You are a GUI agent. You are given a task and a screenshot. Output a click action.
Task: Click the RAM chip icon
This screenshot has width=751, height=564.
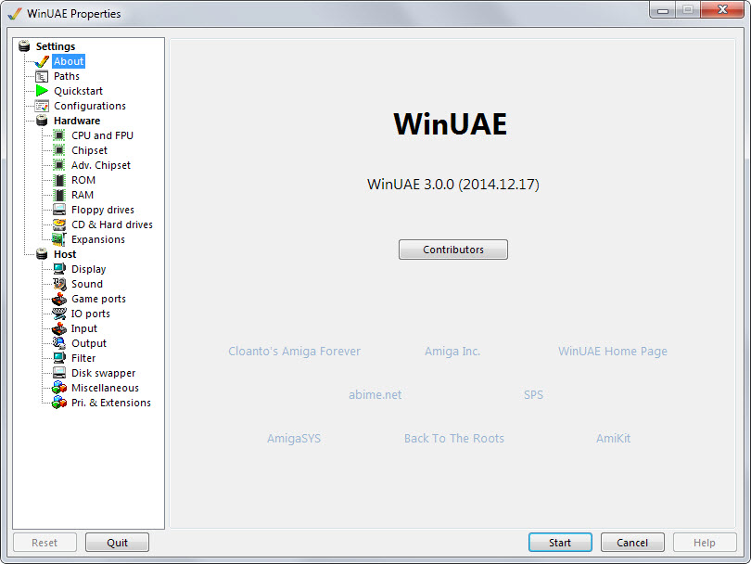(x=59, y=195)
